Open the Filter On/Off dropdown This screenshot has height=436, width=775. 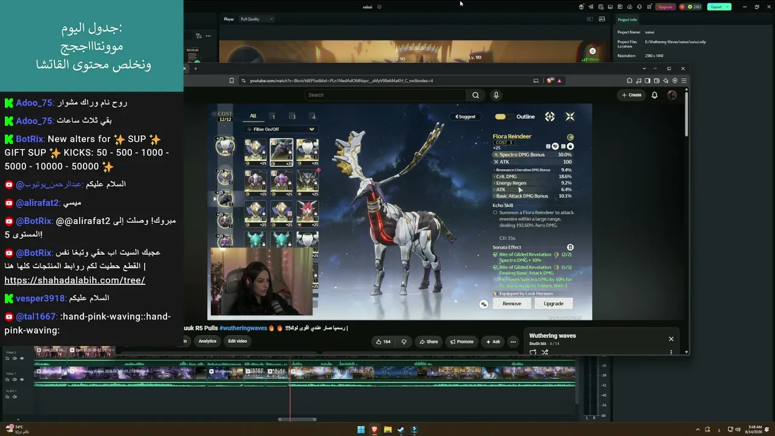tap(281, 129)
